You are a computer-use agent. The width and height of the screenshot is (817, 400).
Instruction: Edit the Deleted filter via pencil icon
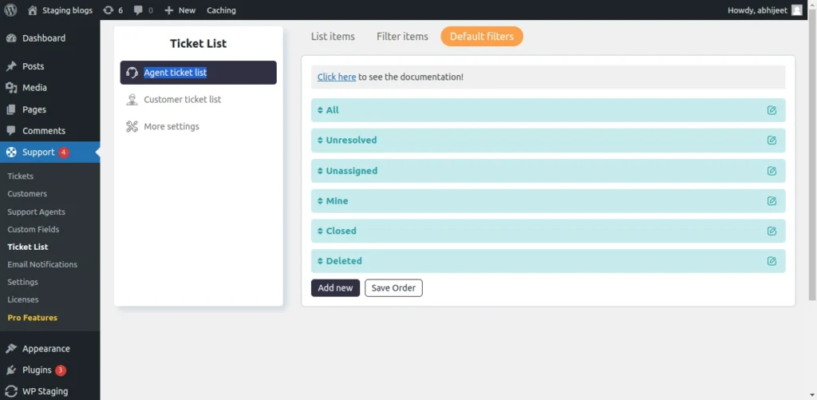772,261
